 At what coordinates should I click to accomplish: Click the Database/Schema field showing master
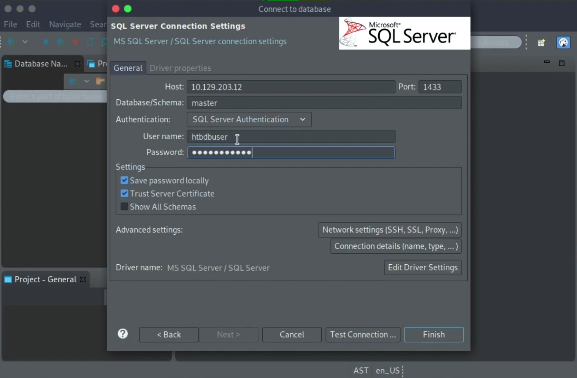click(324, 103)
